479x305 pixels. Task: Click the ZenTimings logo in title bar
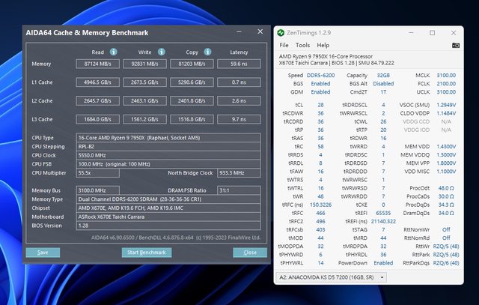tap(281, 32)
